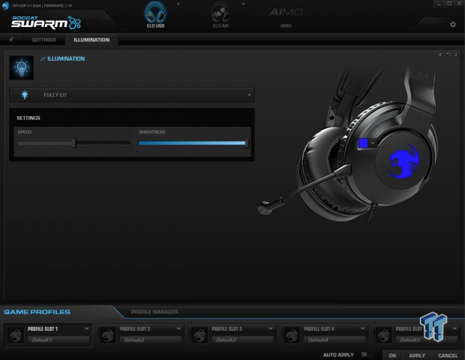Select the ELO AIR headset device icon
465x360 pixels.
pyautogui.click(x=220, y=13)
